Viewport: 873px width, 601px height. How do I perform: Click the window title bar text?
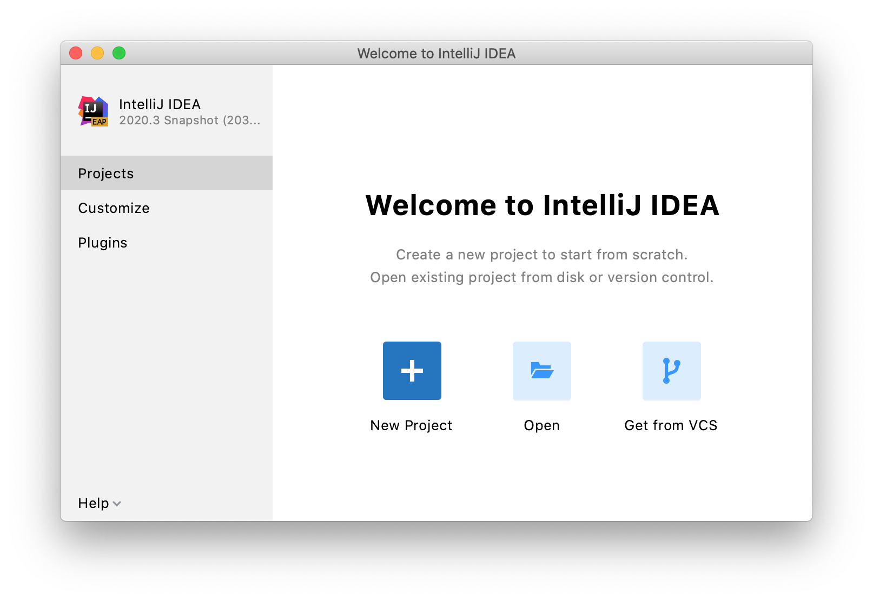(436, 54)
